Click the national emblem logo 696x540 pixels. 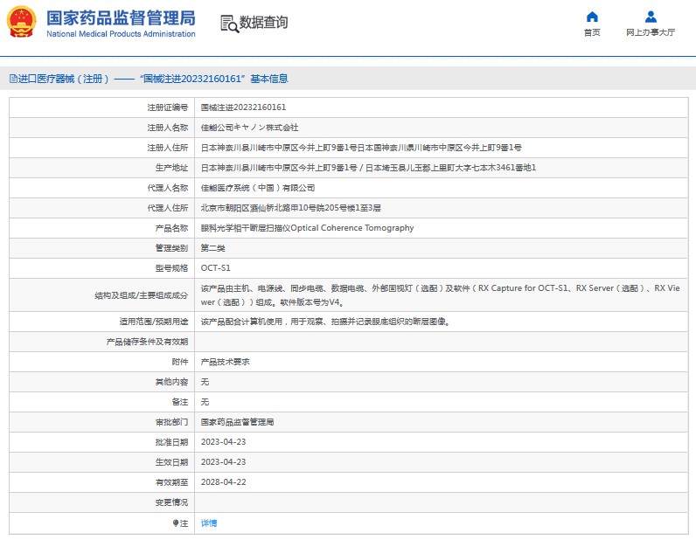pos(21,22)
